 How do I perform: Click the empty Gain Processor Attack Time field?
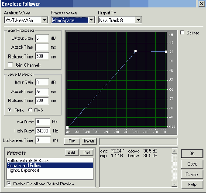(x=42, y=47)
